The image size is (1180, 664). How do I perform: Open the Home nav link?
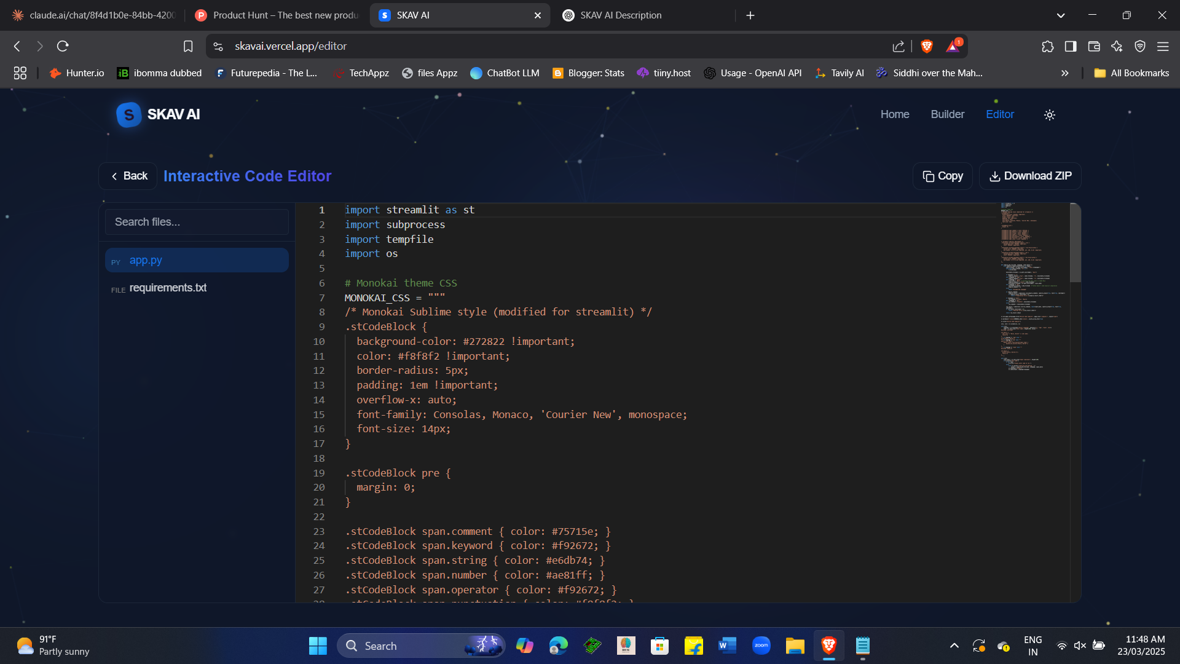pyautogui.click(x=895, y=114)
